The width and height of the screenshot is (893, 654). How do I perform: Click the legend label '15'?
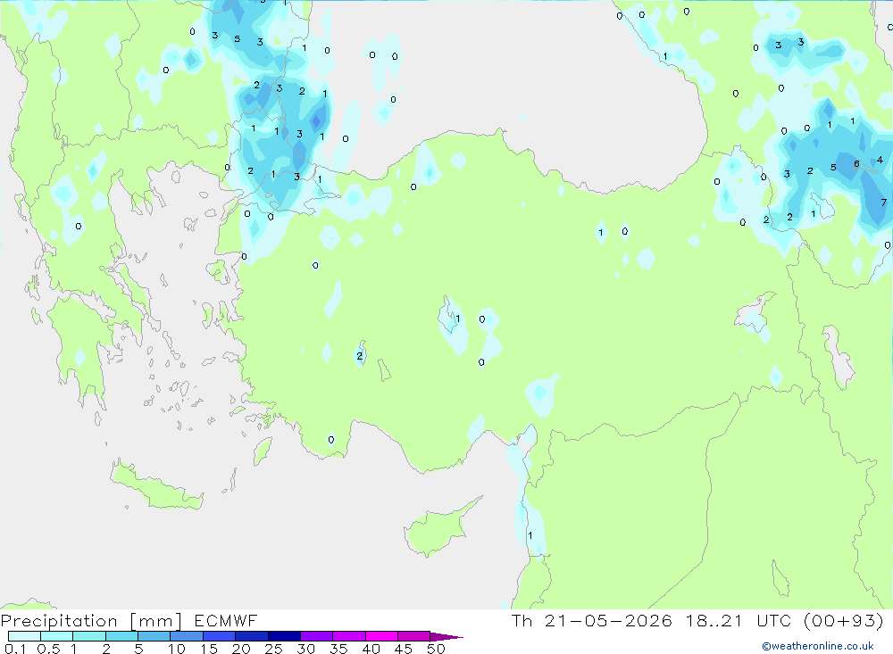point(209,649)
